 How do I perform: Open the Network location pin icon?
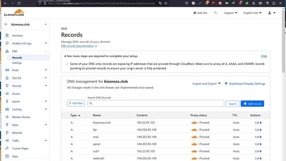(7, 133)
